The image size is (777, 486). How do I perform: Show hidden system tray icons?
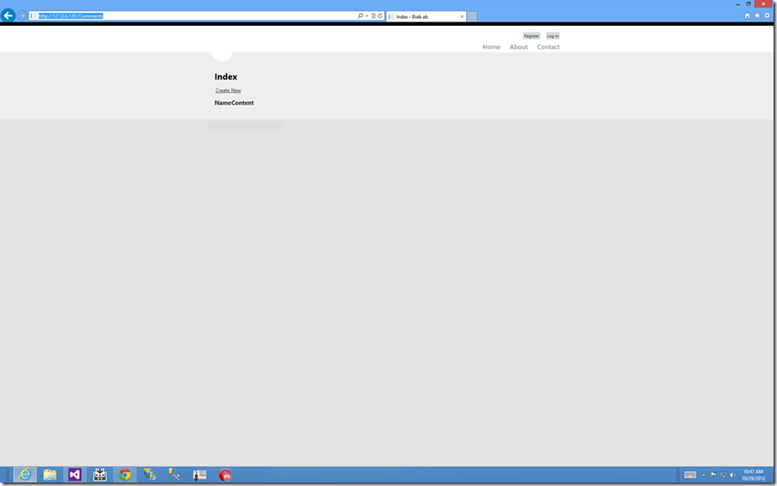(x=704, y=475)
